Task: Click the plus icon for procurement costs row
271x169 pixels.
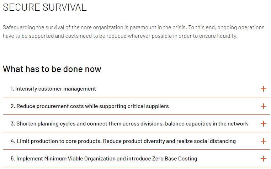Action: coord(264,106)
